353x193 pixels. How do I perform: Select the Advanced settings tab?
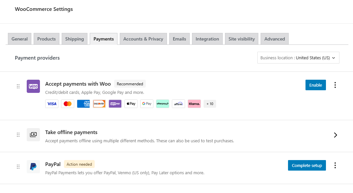(x=274, y=39)
